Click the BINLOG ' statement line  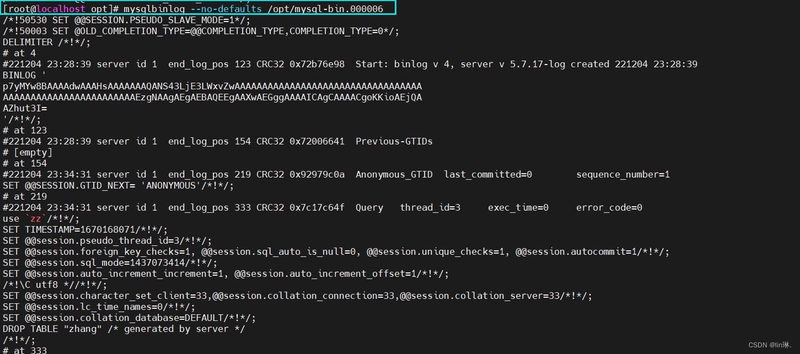(24, 75)
